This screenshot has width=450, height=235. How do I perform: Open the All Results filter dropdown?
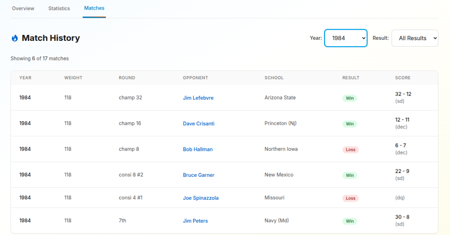415,38
